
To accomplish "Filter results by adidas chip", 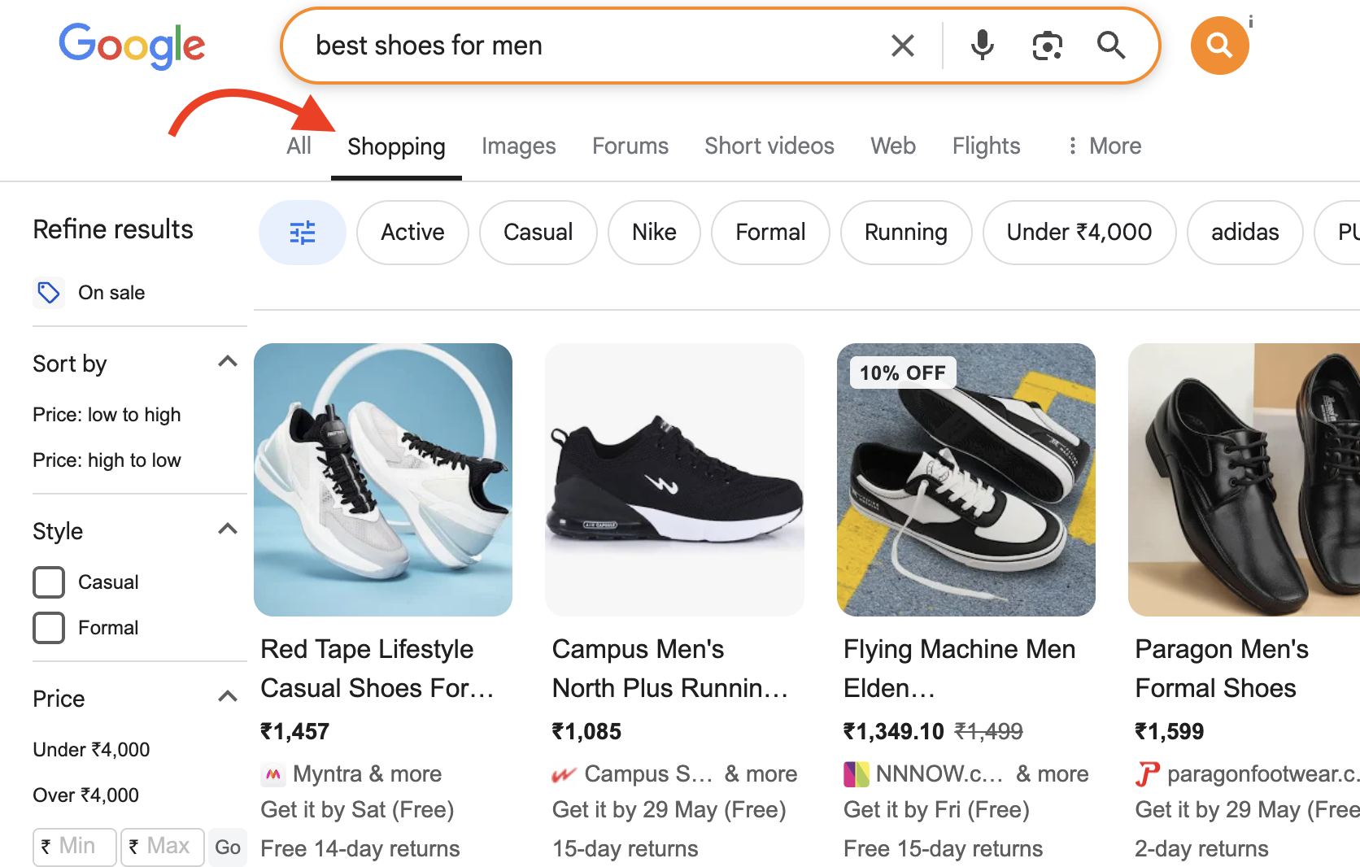I will pos(1244,233).
